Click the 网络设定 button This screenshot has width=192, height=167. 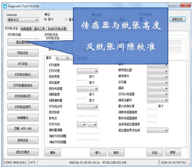pos(23,53)
